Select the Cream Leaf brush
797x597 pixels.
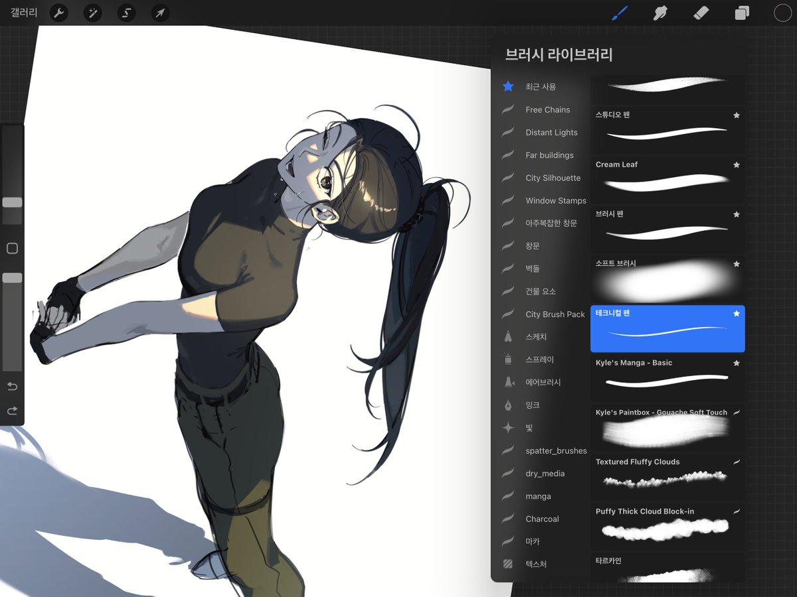(x=667, y=180)
